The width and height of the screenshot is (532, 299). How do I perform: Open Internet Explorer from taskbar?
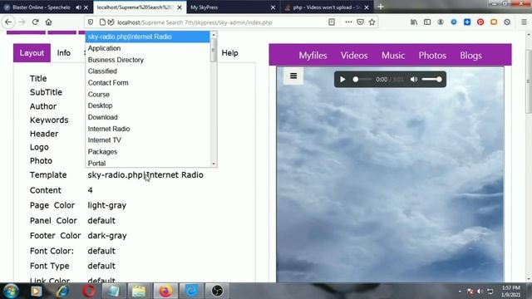tap(63, 292)
